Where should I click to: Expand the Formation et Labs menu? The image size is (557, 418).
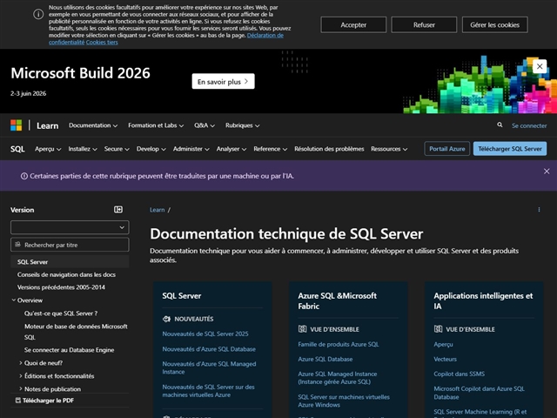pos(156,125)
